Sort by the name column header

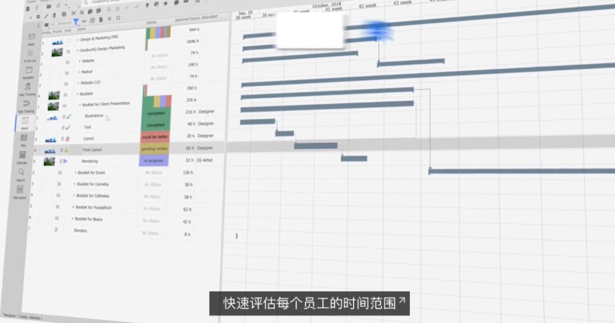point(81,29)
